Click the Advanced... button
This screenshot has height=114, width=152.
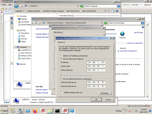[105, 93]
